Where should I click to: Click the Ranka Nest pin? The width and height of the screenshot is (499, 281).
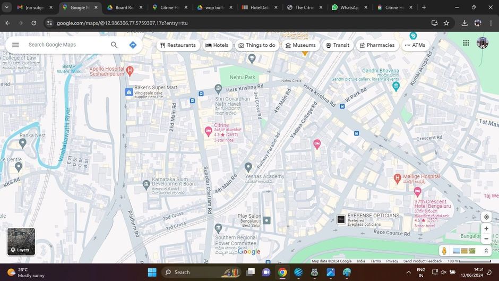click(x=22, y=143)
